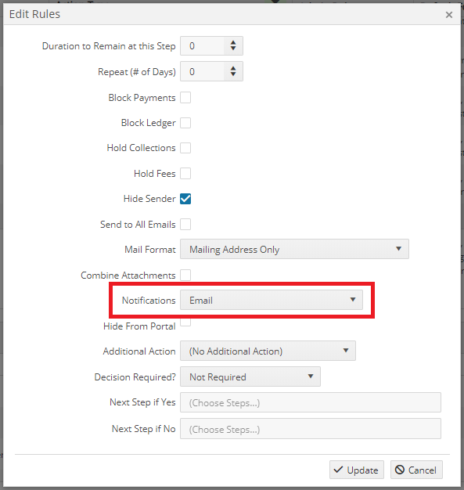464x490 pixels.
Task: Open the Decision Required dropdown
Action: (250, 377)
